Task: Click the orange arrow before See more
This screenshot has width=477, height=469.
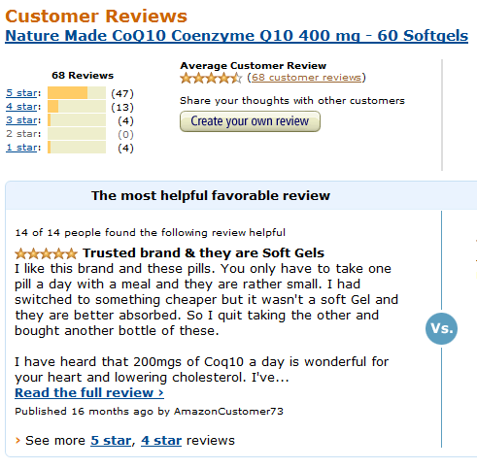Action: click(17, 441)
